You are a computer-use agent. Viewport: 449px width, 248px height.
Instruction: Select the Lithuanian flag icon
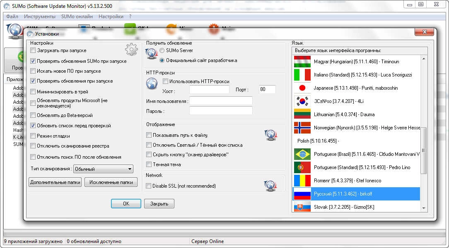click(x=302, y=114)
